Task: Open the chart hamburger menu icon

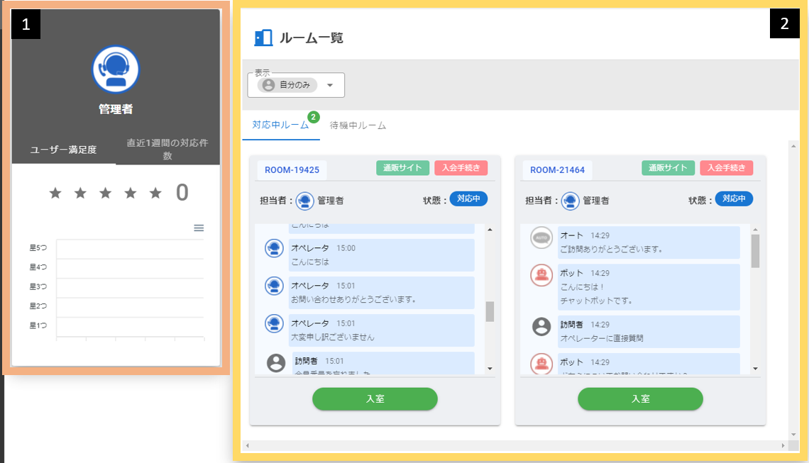Action: pyautogui.click(x=199, y=228)
